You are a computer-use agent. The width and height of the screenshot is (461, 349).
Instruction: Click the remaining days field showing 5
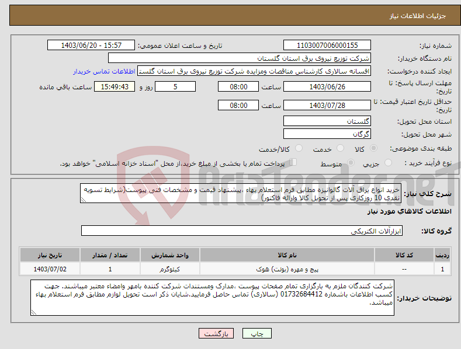coord(175,86)
